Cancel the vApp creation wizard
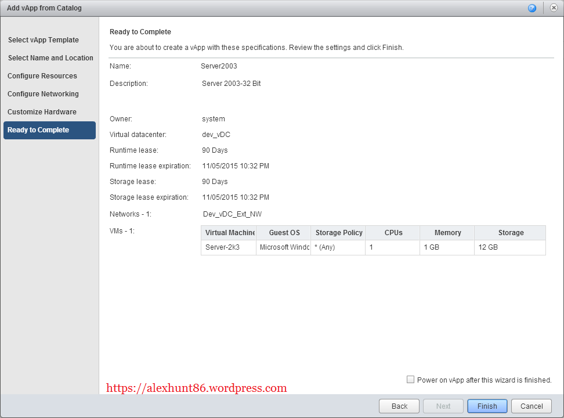The height and width of the screenshot is (418, 564). (532, 406)
